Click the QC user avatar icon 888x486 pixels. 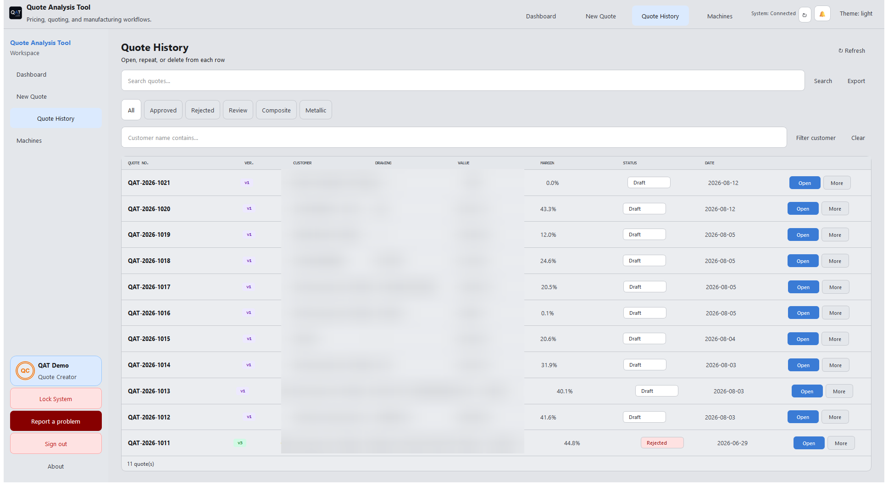pyautogui.click(x=25, y=371)
